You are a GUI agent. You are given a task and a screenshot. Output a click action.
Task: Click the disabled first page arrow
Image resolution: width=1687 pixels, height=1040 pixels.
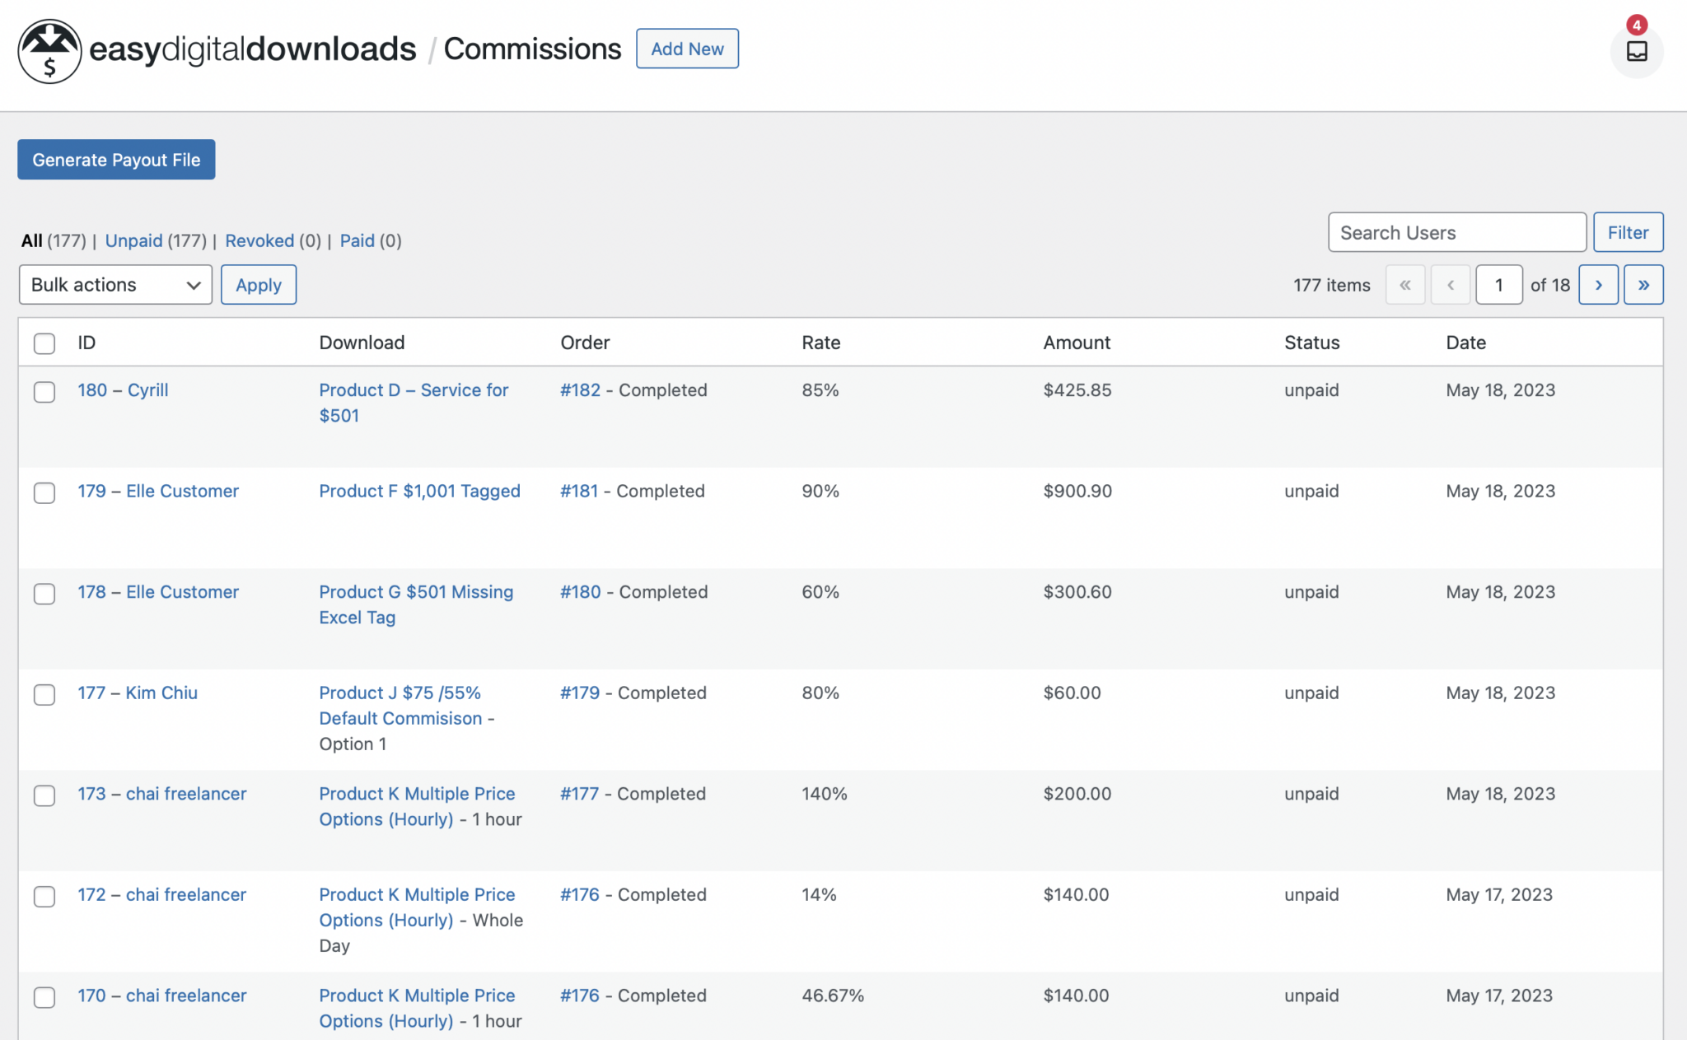tap(1404, 285)
